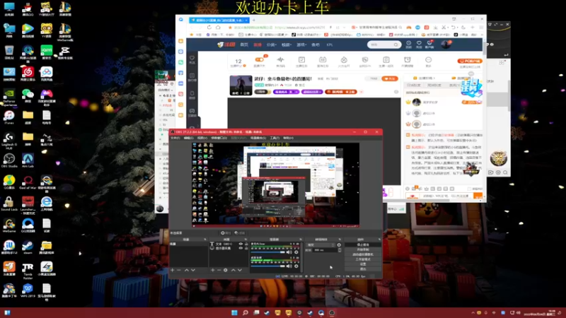Image resolution: width=566 pixels, height=318 pixels.
Task: Open the alarm clock icon in streamer toolbar
Action: pyautogui.click(x=408, y=60)
